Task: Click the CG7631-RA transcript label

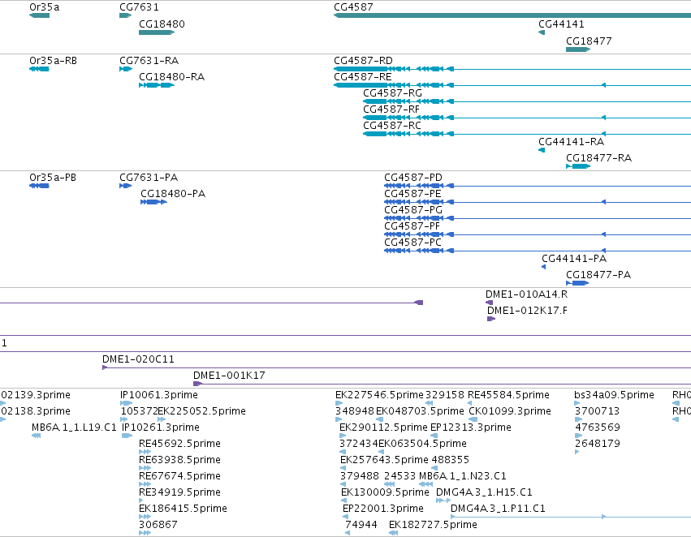Action: [149, 61]
